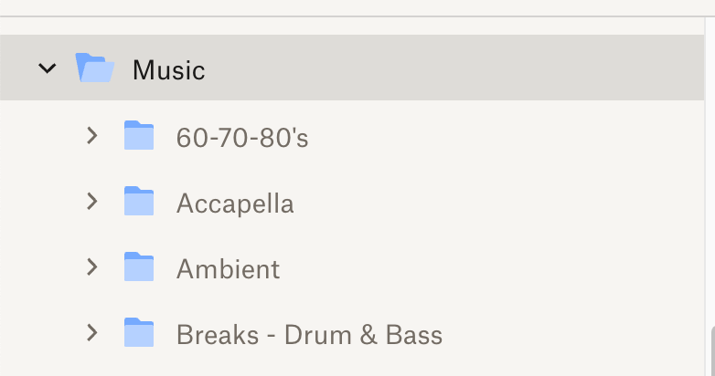715x376 pixels.
Task: Click the Ambient folder icon
Action: [139, 267]
